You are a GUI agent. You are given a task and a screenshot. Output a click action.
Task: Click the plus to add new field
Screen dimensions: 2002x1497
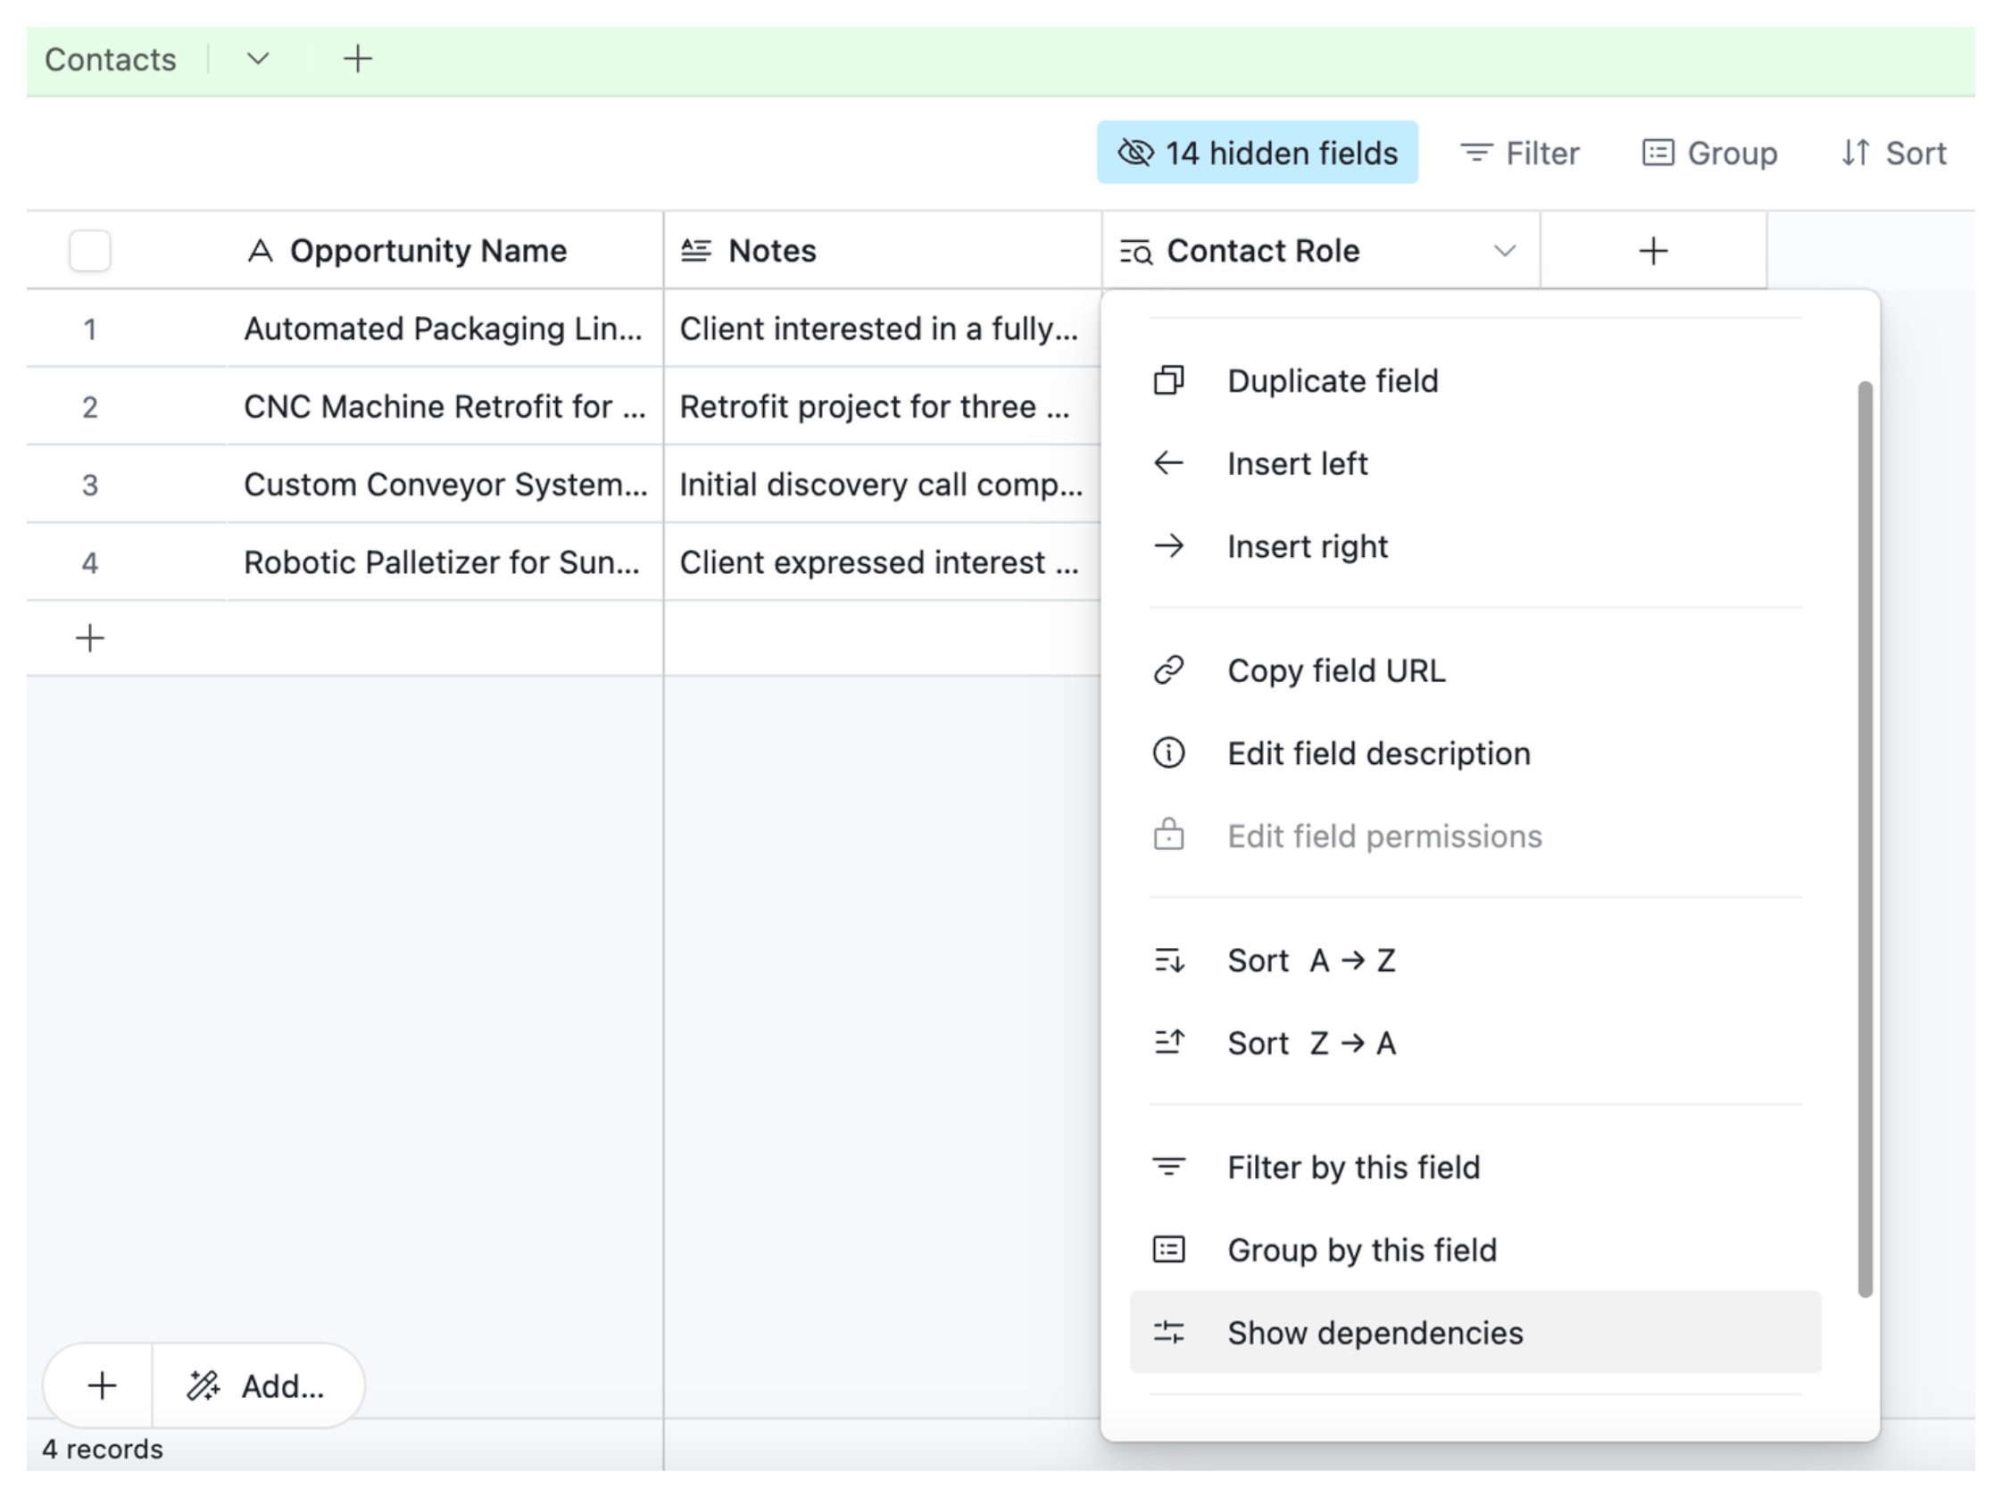(x=1653, y=250)
